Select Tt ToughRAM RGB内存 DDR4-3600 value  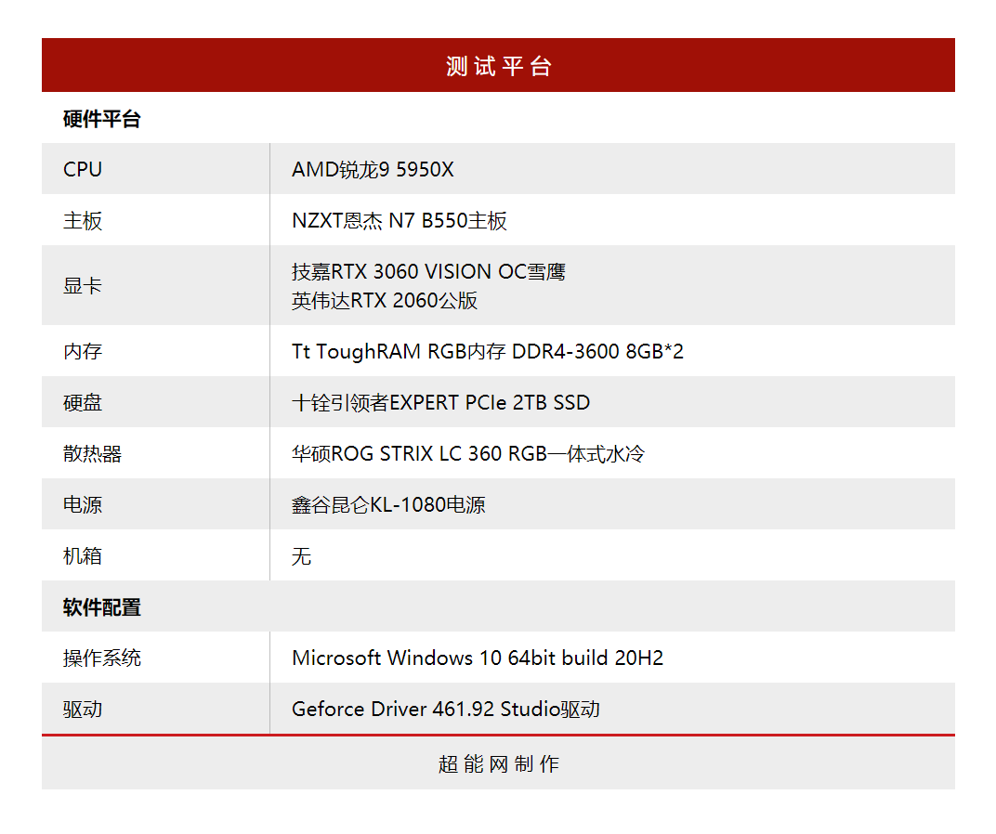pyautogui.click(x=487, y=351)
